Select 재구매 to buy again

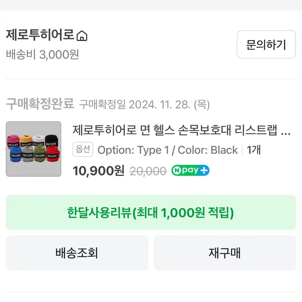[225, 253]
